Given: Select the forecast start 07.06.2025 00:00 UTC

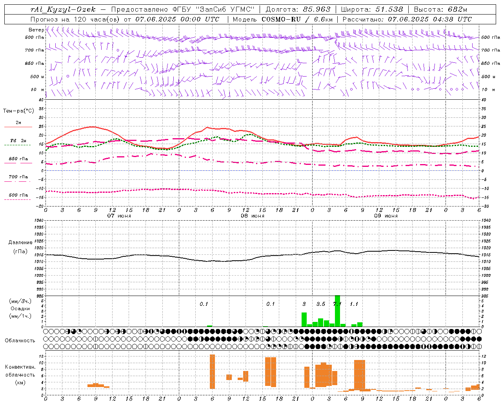Looking at the screenshot, I should click(177, 19).
